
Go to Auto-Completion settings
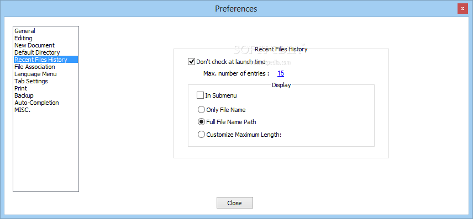tap(45, 103)
